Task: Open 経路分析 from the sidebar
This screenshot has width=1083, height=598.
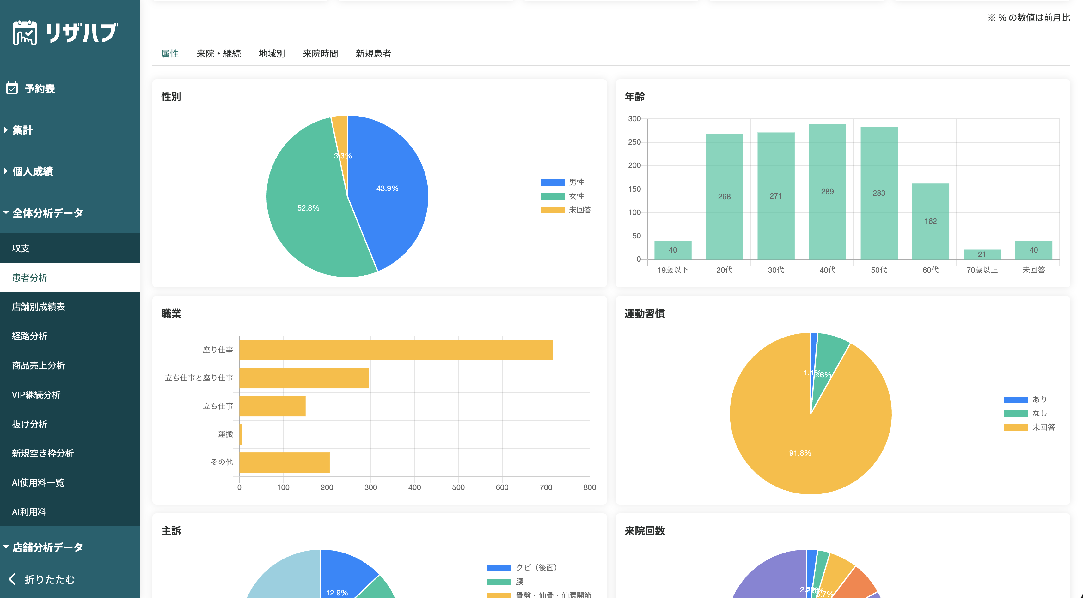Action: [x=70, y=336]
